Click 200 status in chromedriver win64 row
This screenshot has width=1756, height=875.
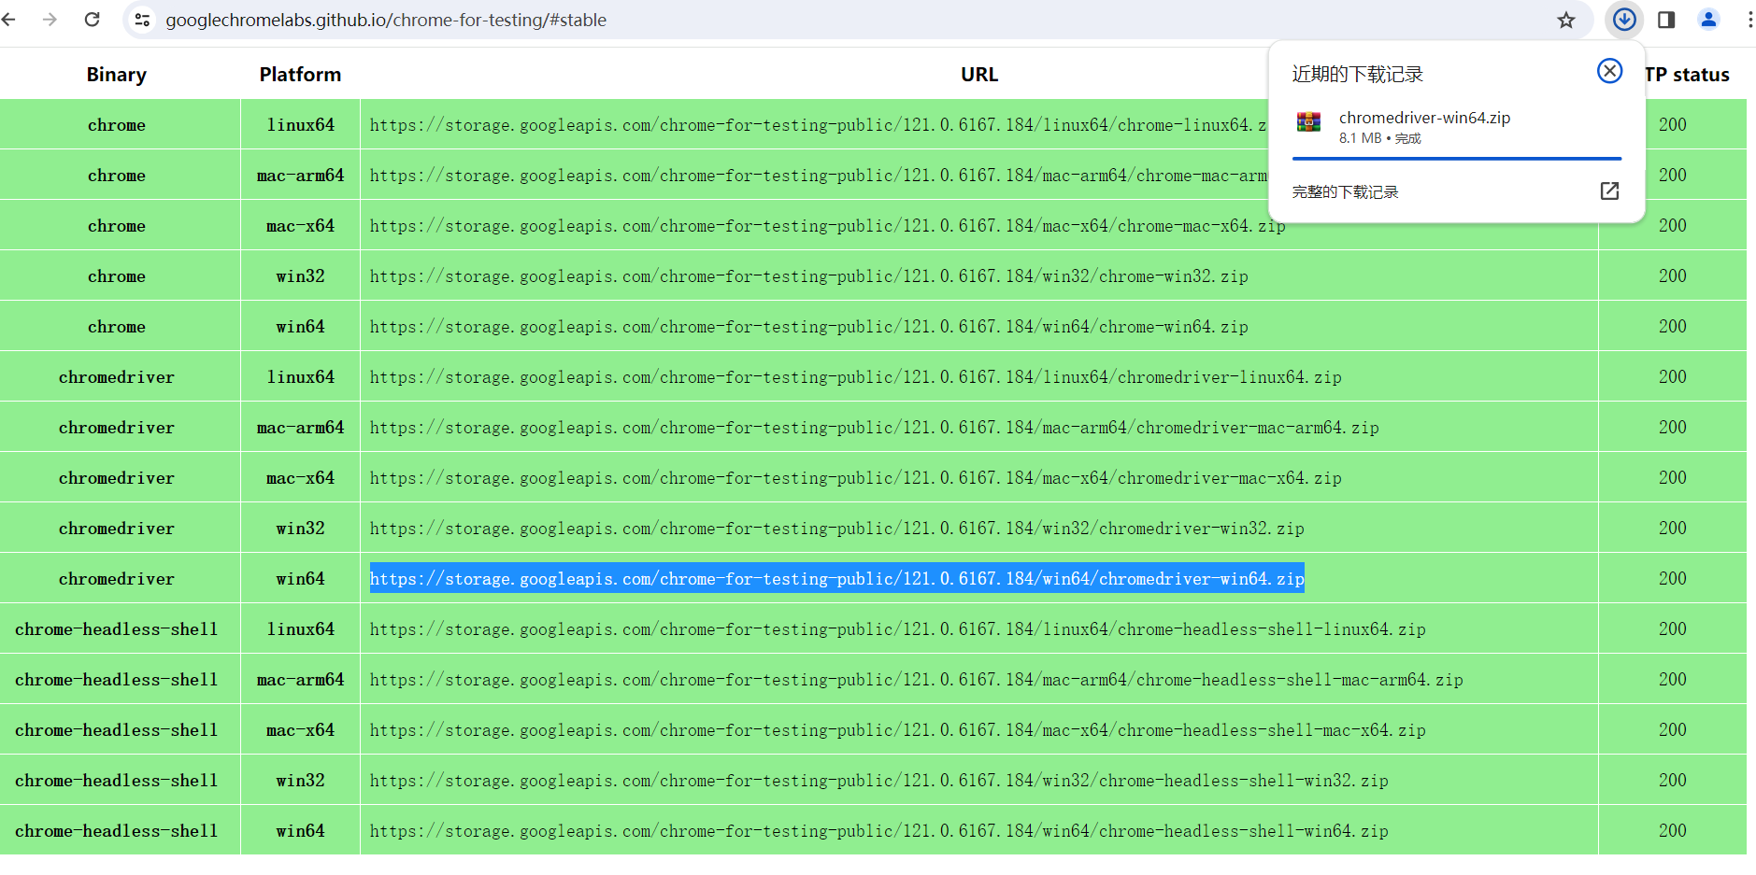(x=1672, y=579)
